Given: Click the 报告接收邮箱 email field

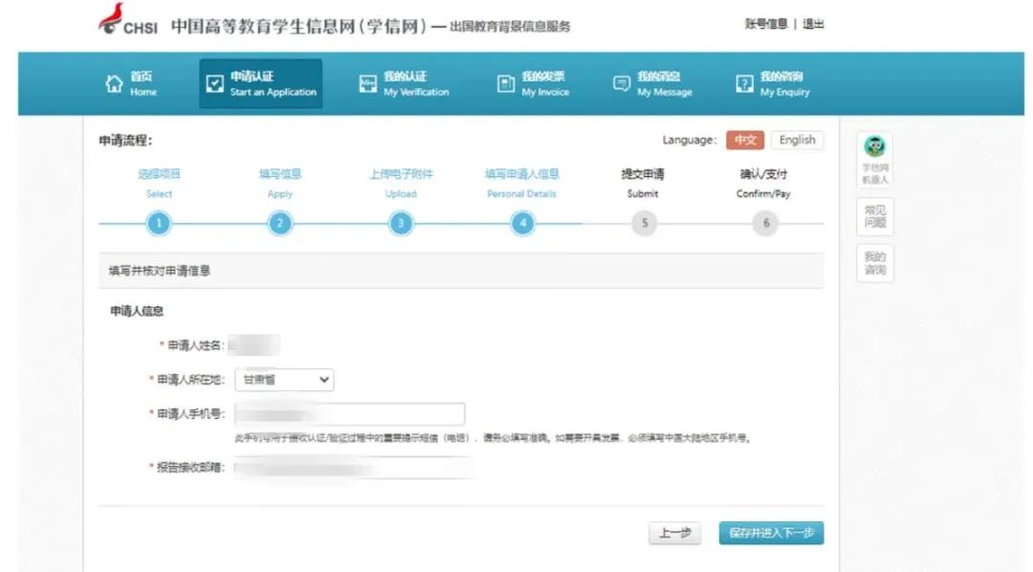Looking at the screenshot, I should pyautogui.click(x=353, y=468).
